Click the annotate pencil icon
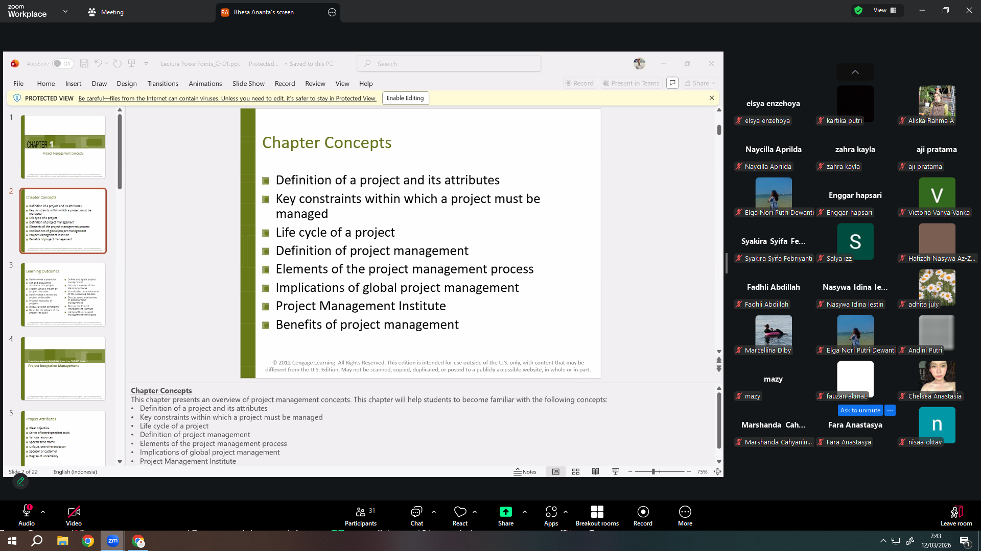This screenshot has width=981, height=551. click(x=20, y=481)
